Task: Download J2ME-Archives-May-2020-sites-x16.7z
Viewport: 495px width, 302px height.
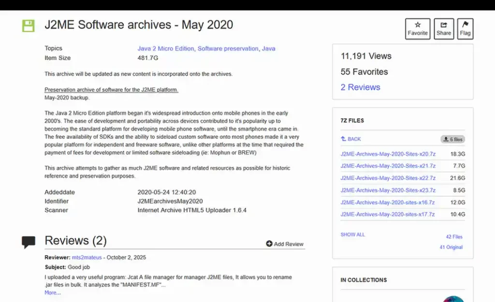Action: [x=388, y=202]
